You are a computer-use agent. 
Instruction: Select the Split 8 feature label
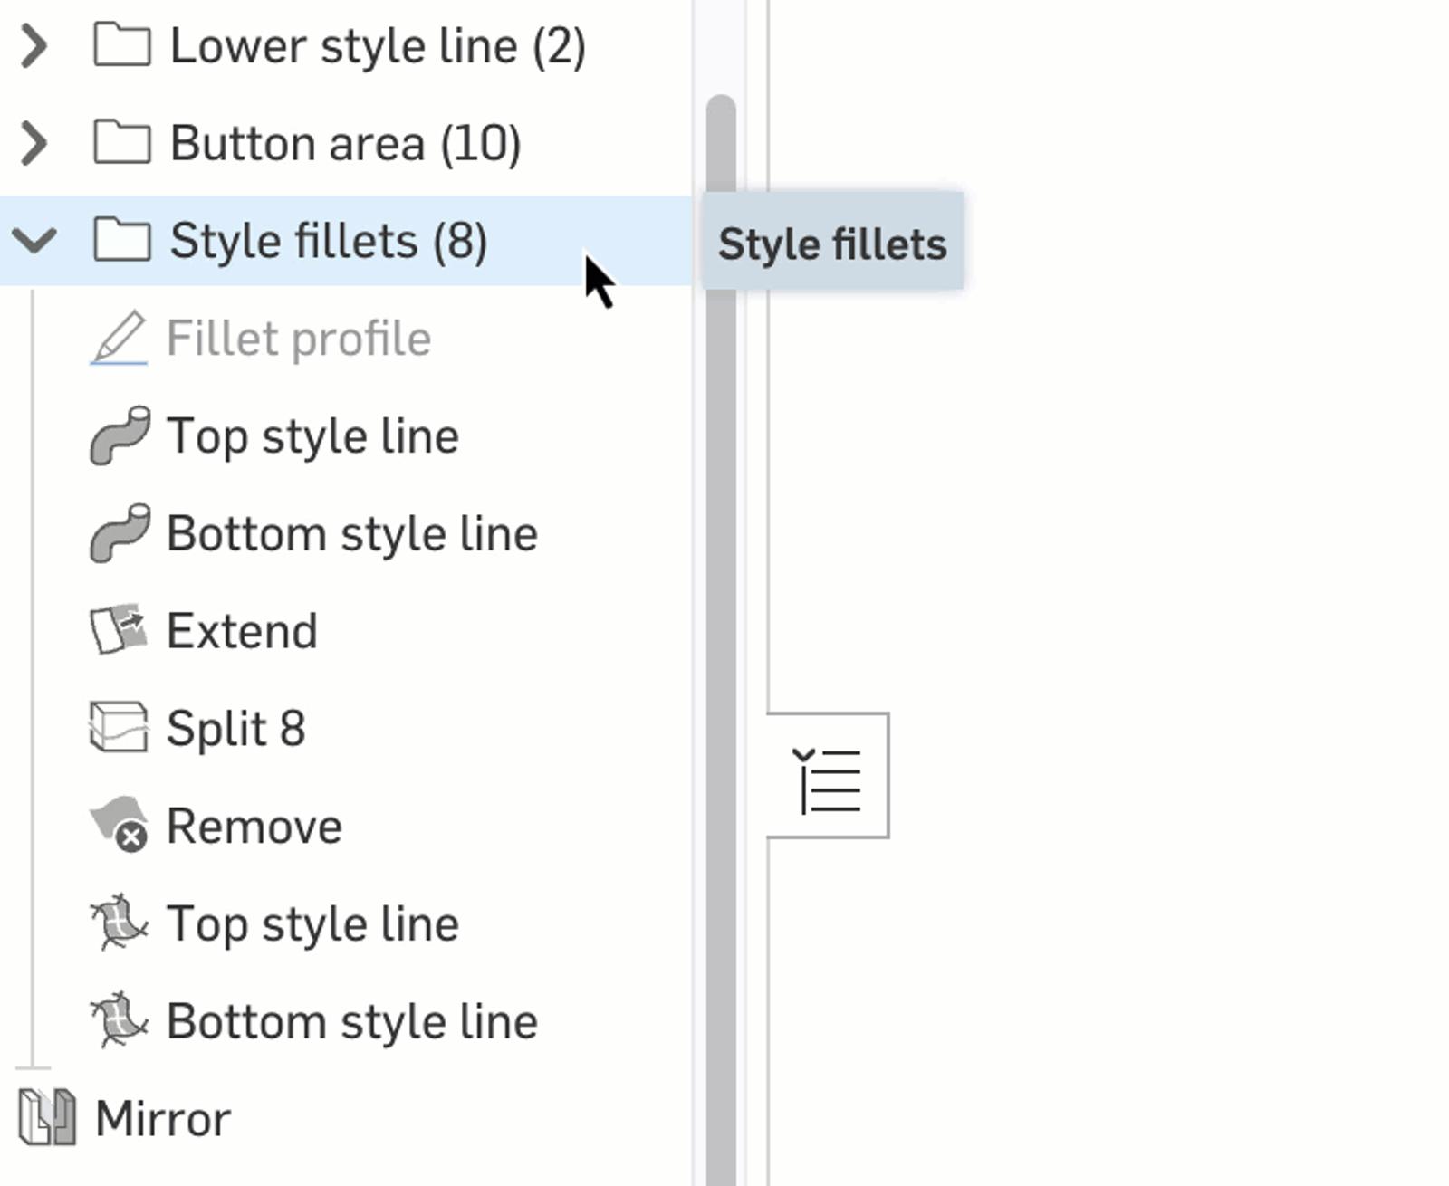pos(235,729)
